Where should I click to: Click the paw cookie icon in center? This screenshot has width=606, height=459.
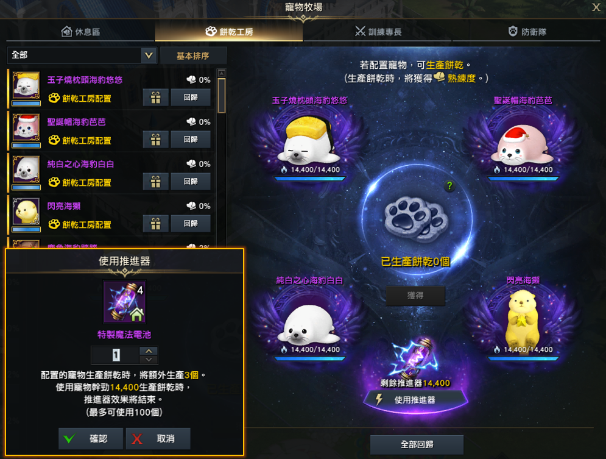(x=416, y=219)
